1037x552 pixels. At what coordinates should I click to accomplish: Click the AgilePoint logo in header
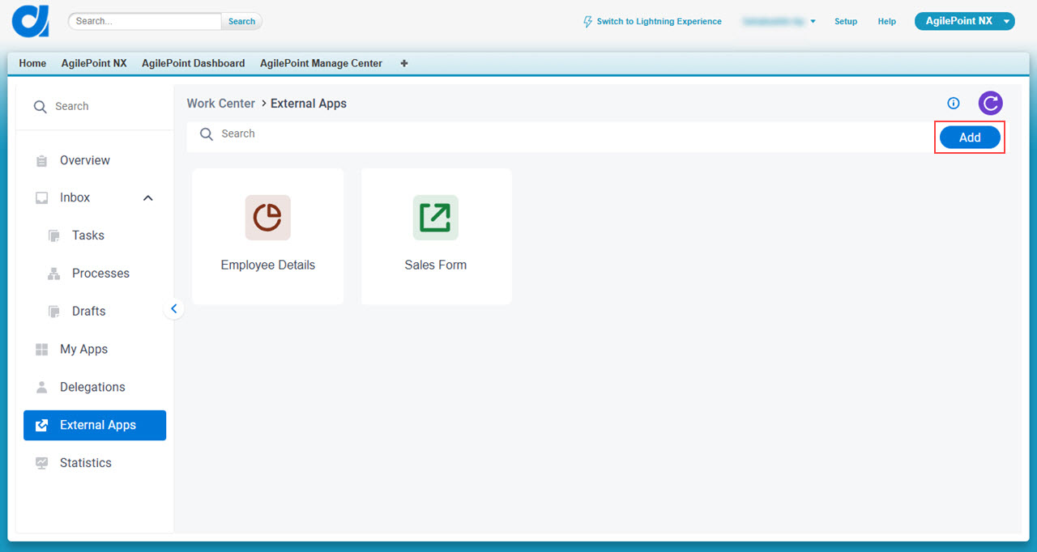31,21
